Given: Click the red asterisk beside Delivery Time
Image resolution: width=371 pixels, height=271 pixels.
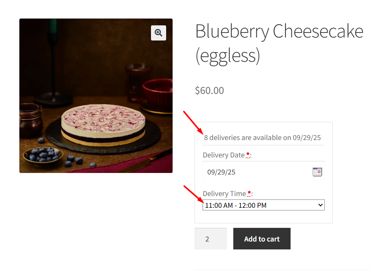Looking at the screenshot, I should tap(249, 193).
